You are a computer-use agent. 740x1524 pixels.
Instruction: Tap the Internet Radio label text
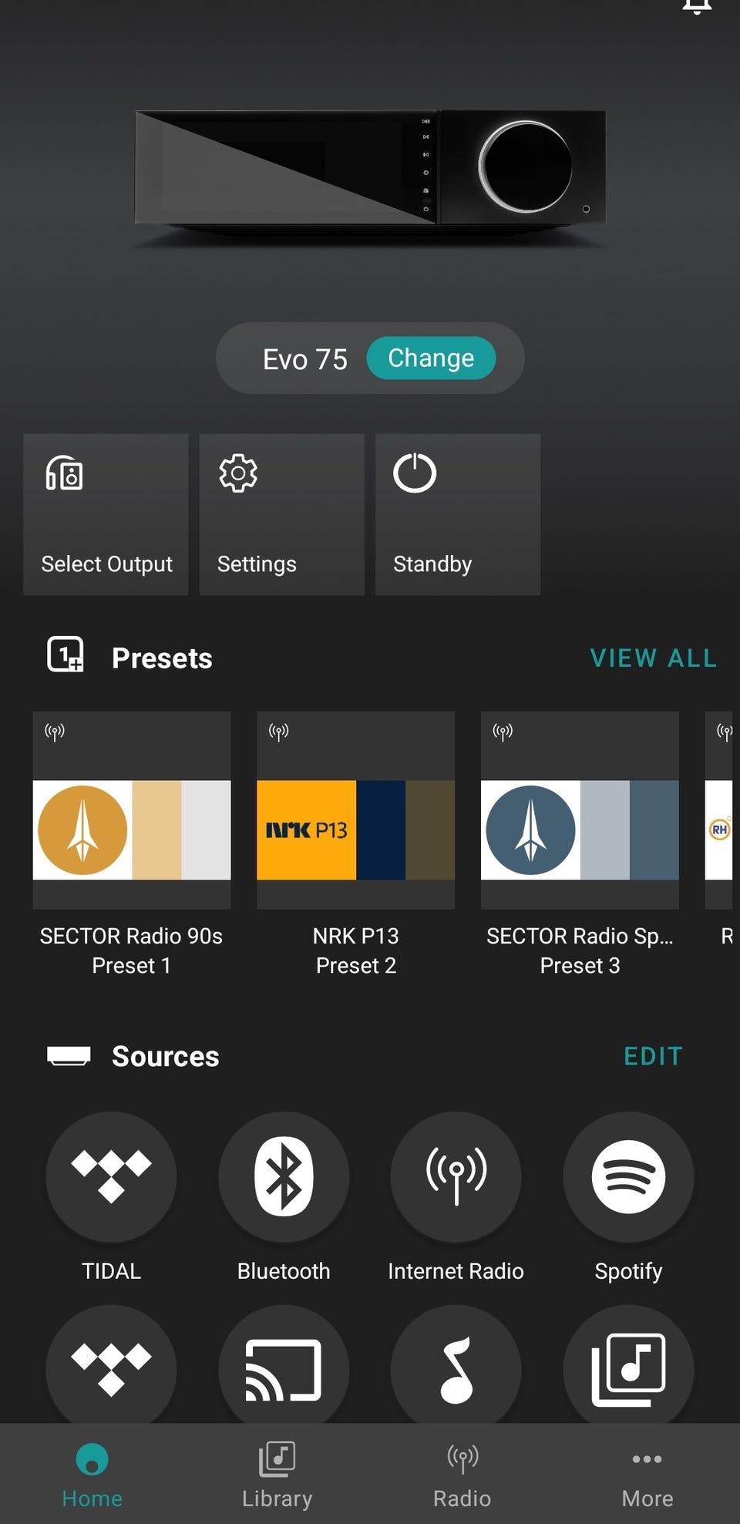point(456,1271)
